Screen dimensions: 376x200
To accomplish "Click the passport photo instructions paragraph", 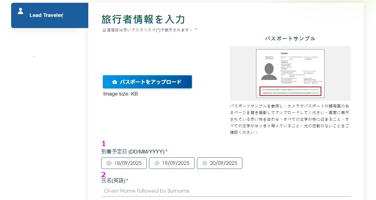I will tap(290, 119).
